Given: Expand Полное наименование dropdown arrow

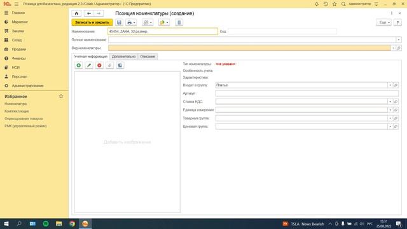Looking at the screenshot, I should [x=399, y=39].
